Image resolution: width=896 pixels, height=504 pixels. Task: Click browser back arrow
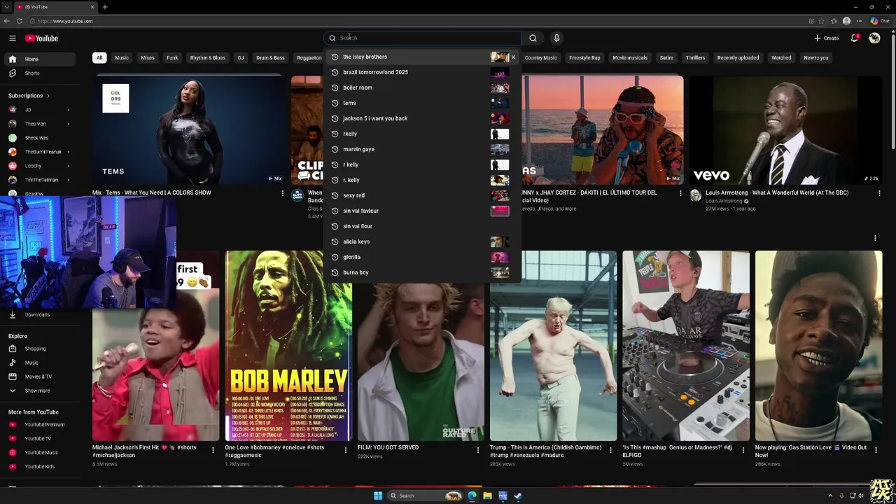pyautogui.click(x=7, y=21)
